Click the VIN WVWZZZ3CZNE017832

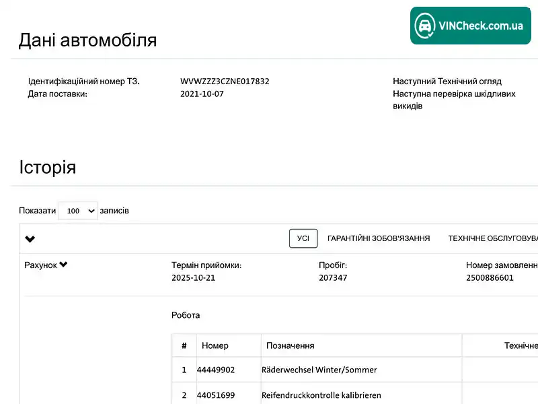coord(225,81)
